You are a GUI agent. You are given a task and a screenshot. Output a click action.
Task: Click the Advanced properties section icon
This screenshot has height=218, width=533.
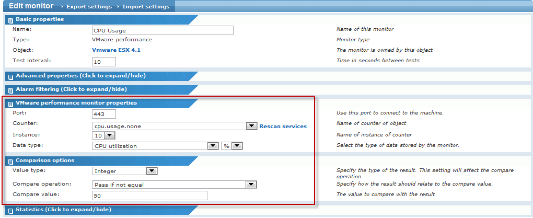(10, 76)
